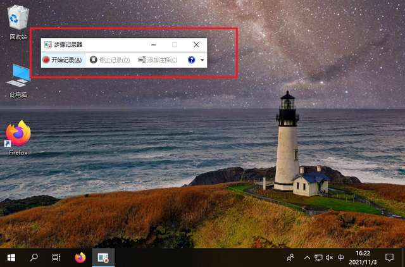Click the 步骤记录器 taskbar button
Image resolution: width=405 pixels, height=267 pixels.
coord(101,258)
